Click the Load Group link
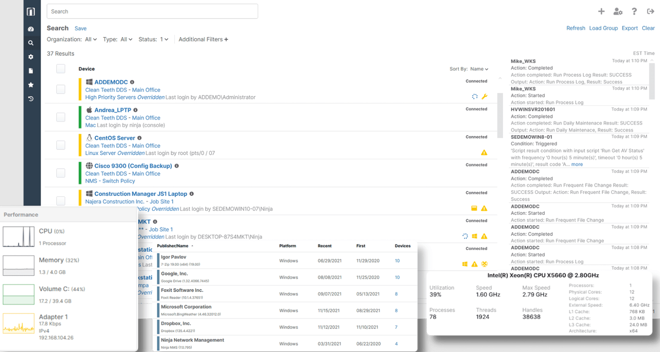Image resolution: width=660 pixels, height=352 pixels. (x=603, y=28)
